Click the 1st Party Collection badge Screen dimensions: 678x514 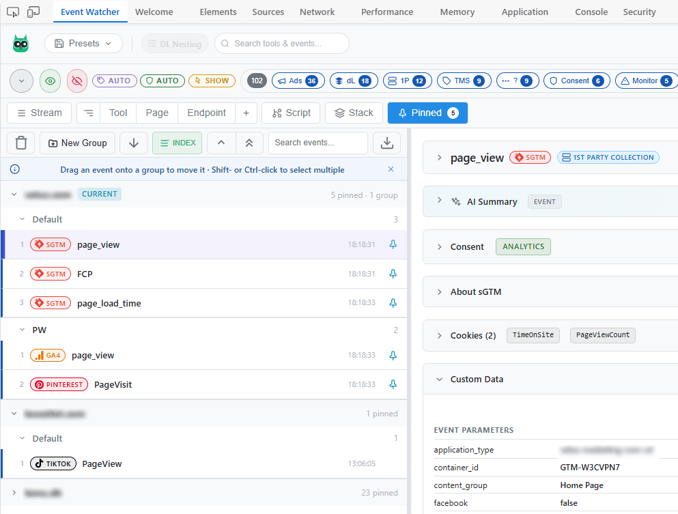click(x=608, y=158)
